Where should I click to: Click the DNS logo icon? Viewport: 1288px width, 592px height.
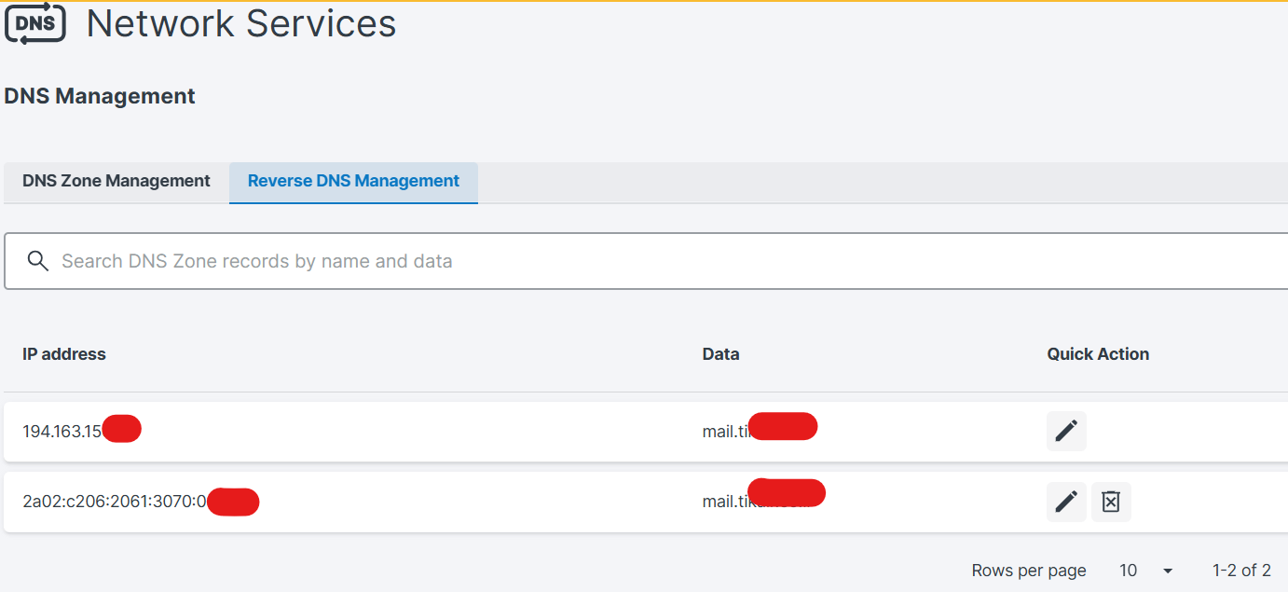(x=35, y=24)
